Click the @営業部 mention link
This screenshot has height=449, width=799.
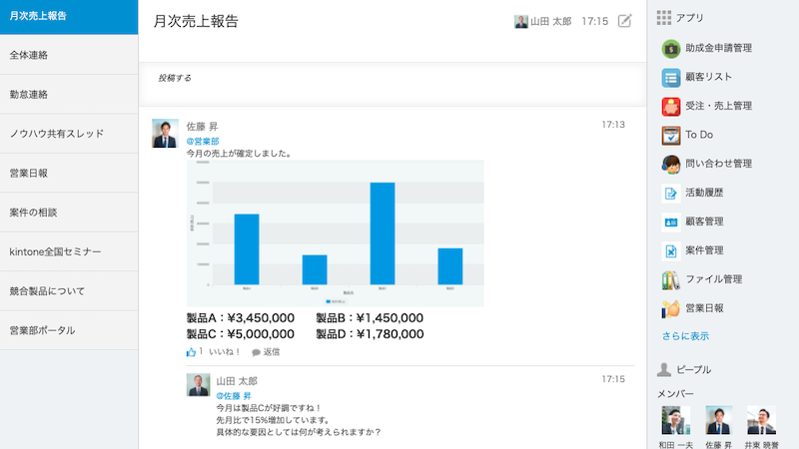tap(203, 141)
